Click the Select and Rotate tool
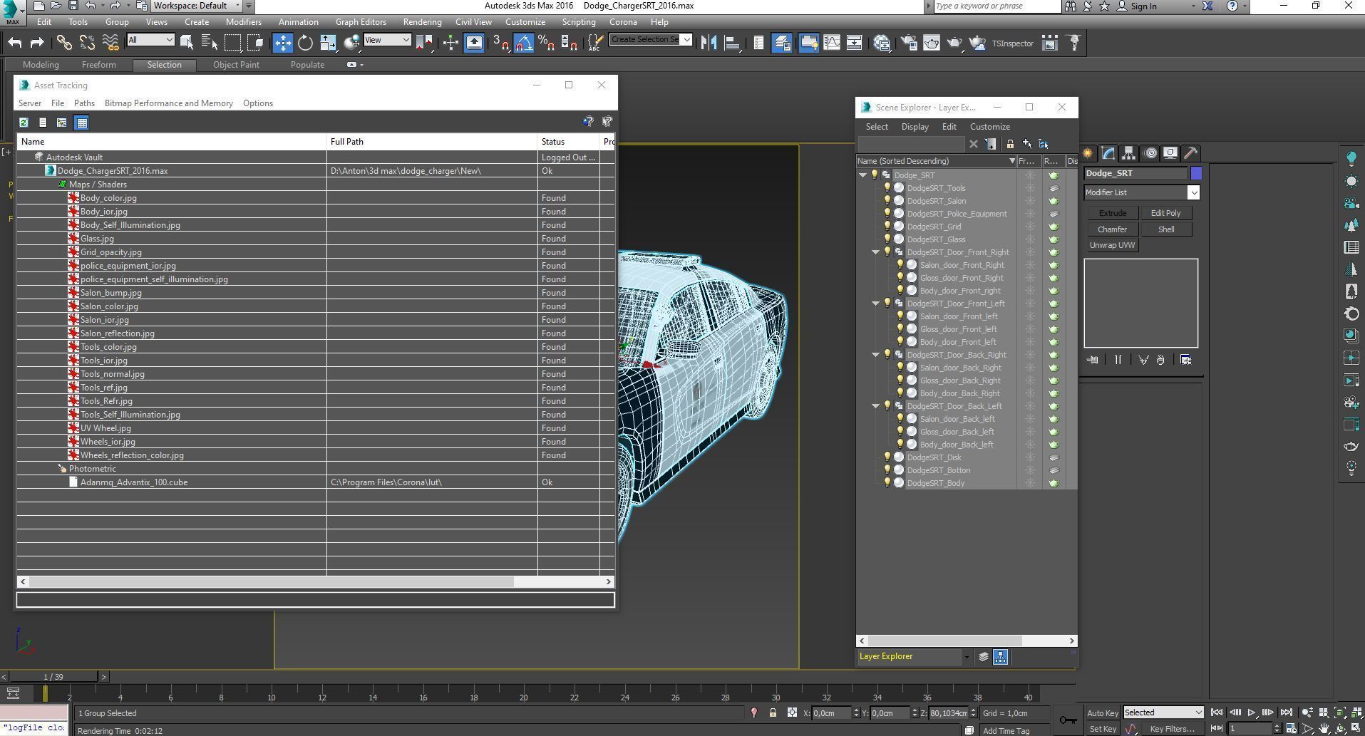 click(x=305, y=43)
